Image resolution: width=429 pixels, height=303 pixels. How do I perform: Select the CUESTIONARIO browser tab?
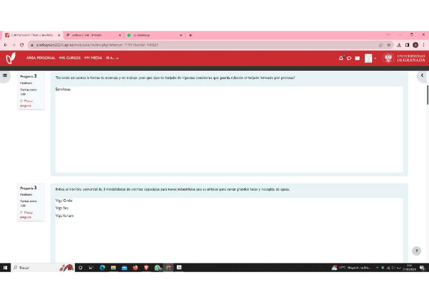click(x=32, y=35)
